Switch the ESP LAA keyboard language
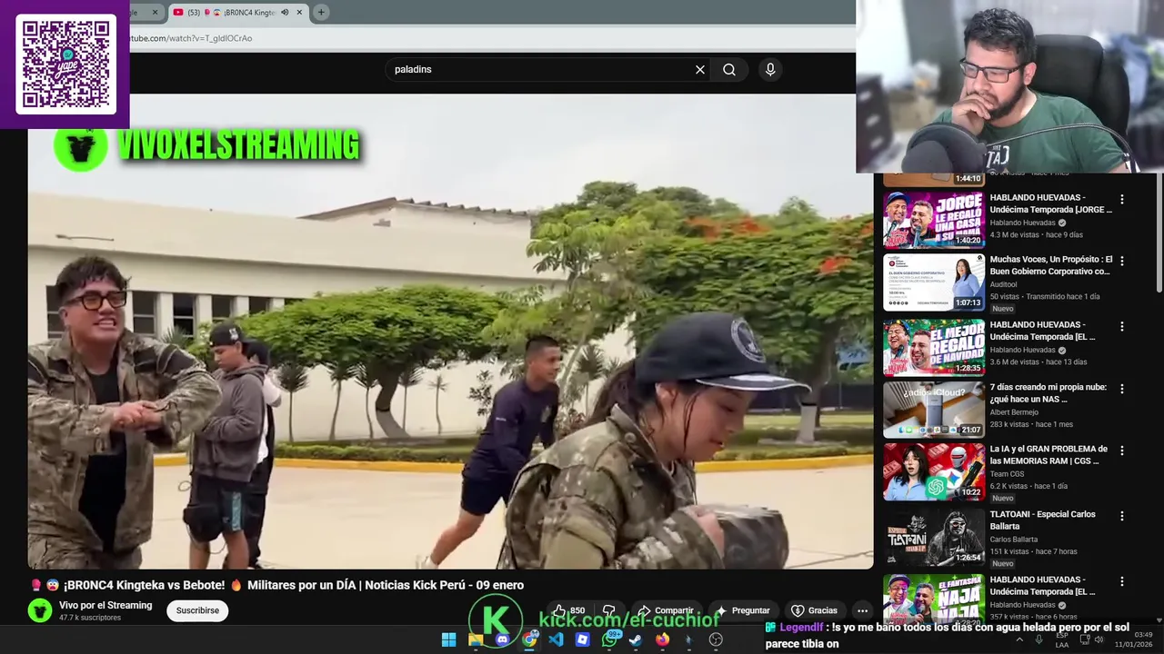 click(x=1062, y=639)
